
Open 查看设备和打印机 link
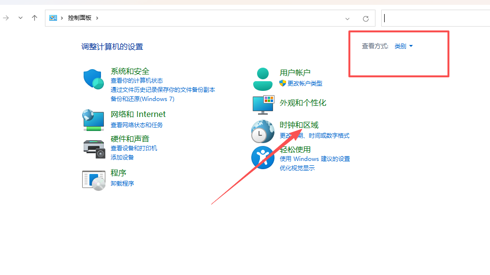click(x=134, y=148)
